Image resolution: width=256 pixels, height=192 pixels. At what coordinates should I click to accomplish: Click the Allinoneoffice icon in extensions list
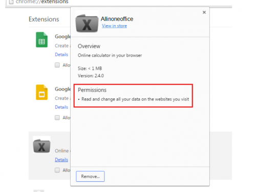pos(42,146)
